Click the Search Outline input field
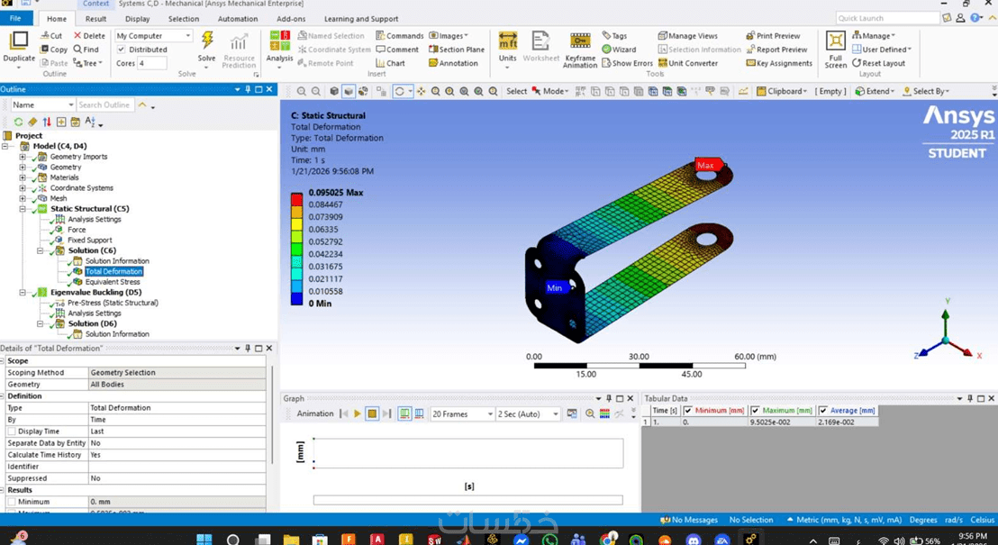 click(x=105, y=104)
